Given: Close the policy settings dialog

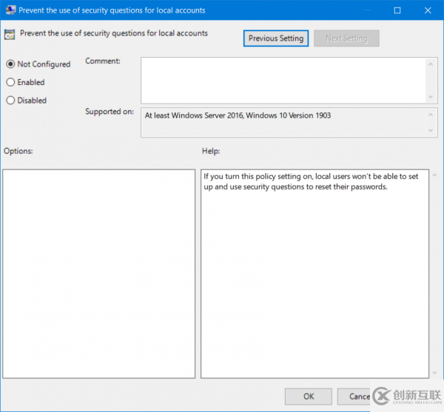Looking at the screenshot, I should (x=428, y=10).
